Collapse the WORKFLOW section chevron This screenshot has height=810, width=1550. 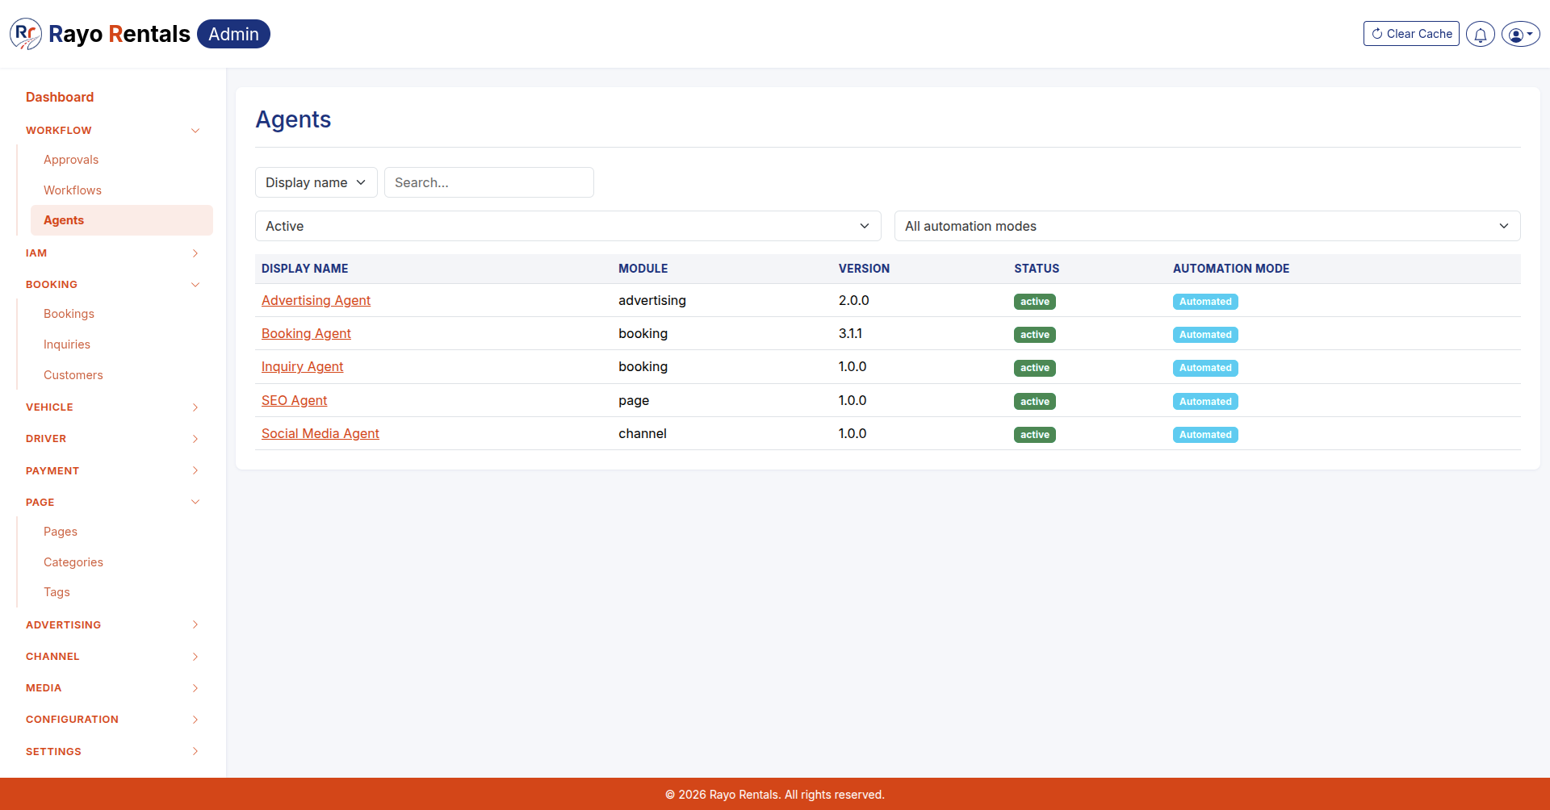(x=195, y=131)
